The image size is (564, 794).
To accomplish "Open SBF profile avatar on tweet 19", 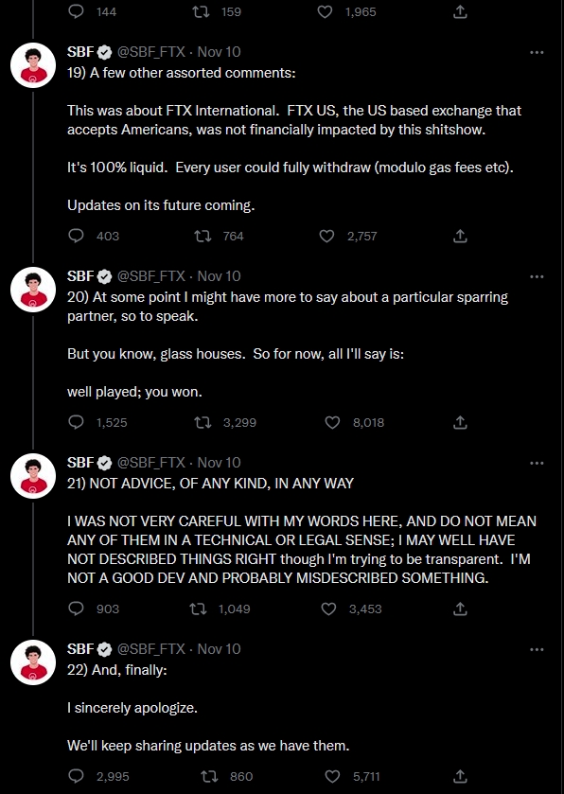I will coord(33,65).
